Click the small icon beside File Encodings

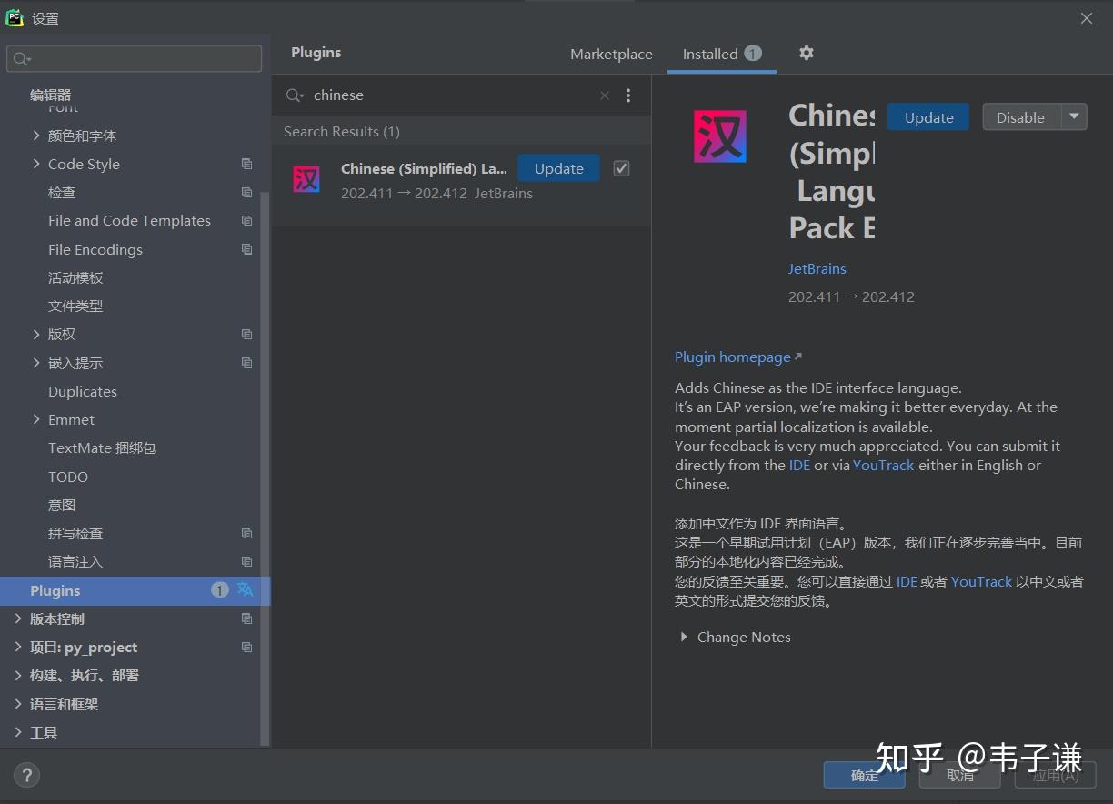pyautogui.click(x=246, y=249)
